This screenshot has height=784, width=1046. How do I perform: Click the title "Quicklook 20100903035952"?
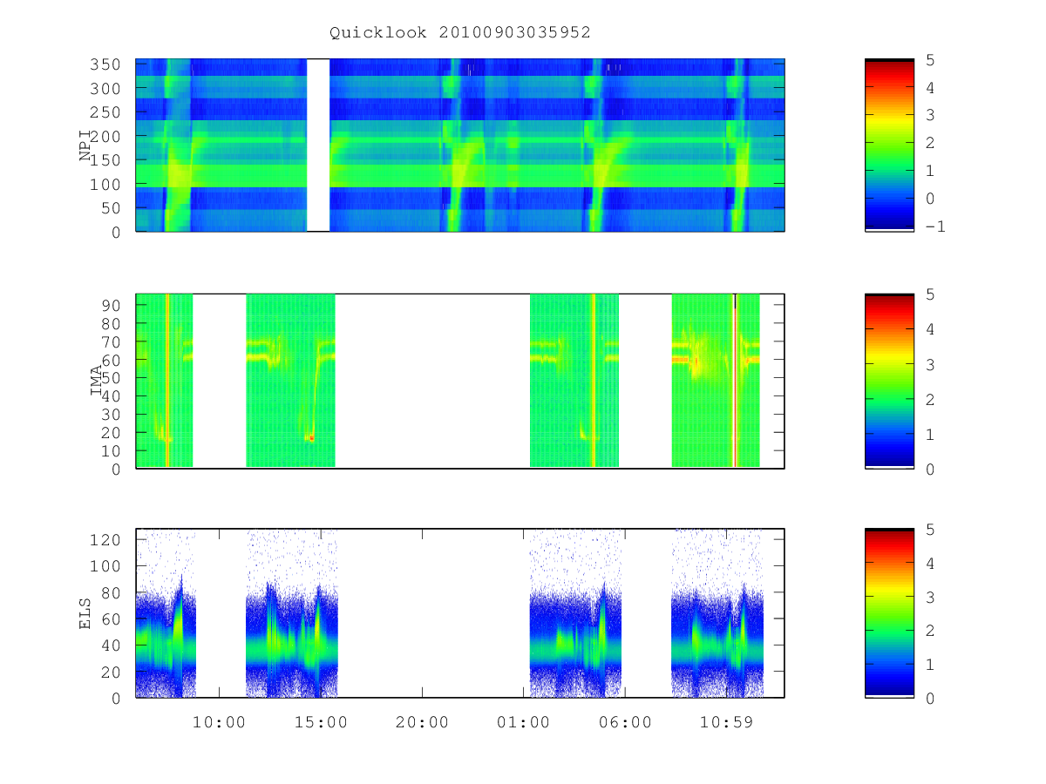click(x=460, y=32)
